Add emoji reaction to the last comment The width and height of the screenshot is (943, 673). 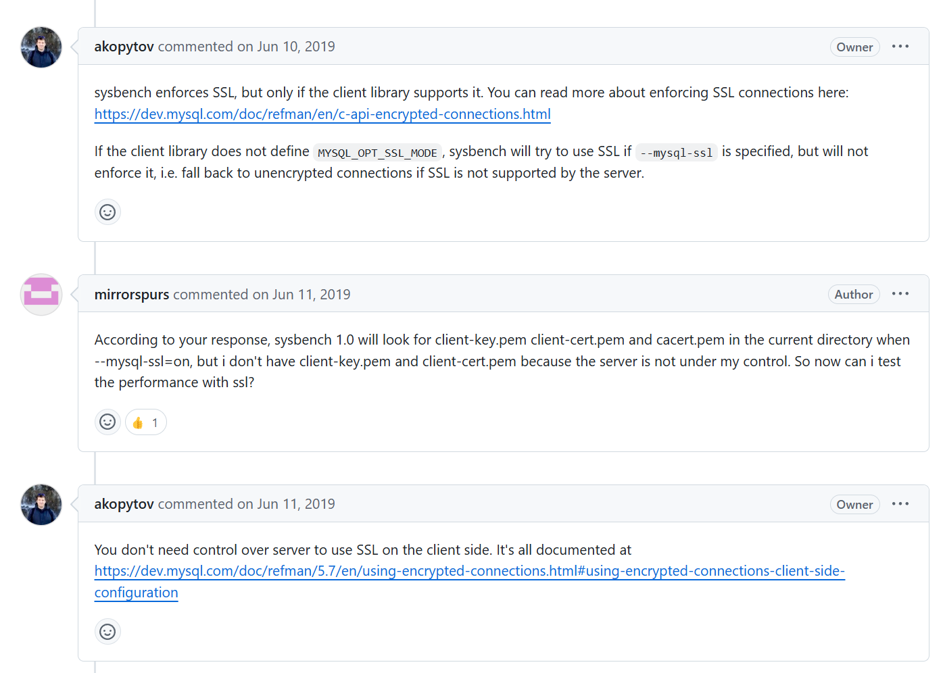pyautogui.click(x=107, y=632)
